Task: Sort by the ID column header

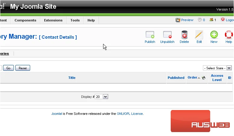Action: coord(229,78)
